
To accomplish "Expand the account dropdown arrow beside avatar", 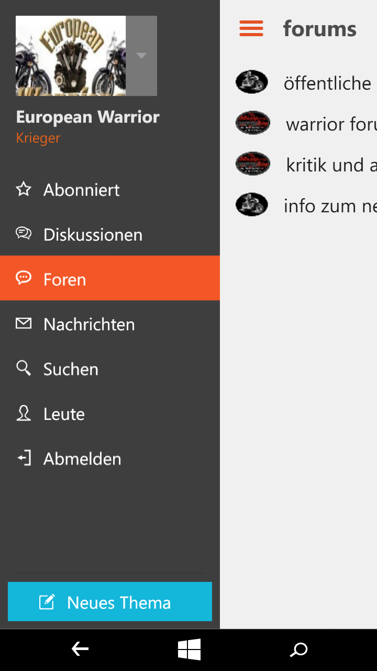I will (x=141, y=56).
